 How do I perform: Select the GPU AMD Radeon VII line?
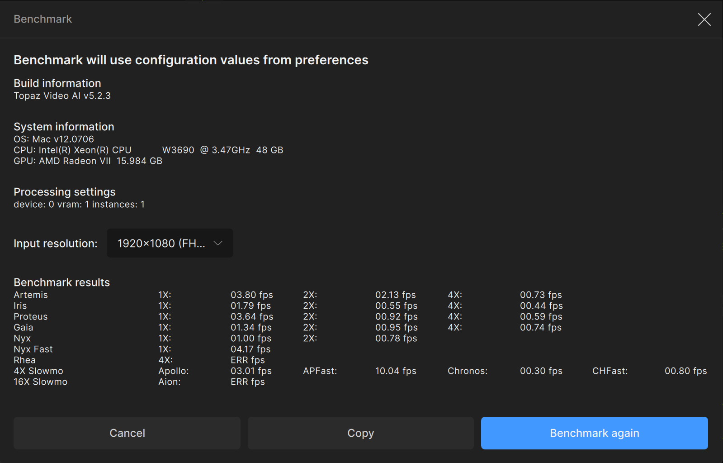click(x=88, y=161)
